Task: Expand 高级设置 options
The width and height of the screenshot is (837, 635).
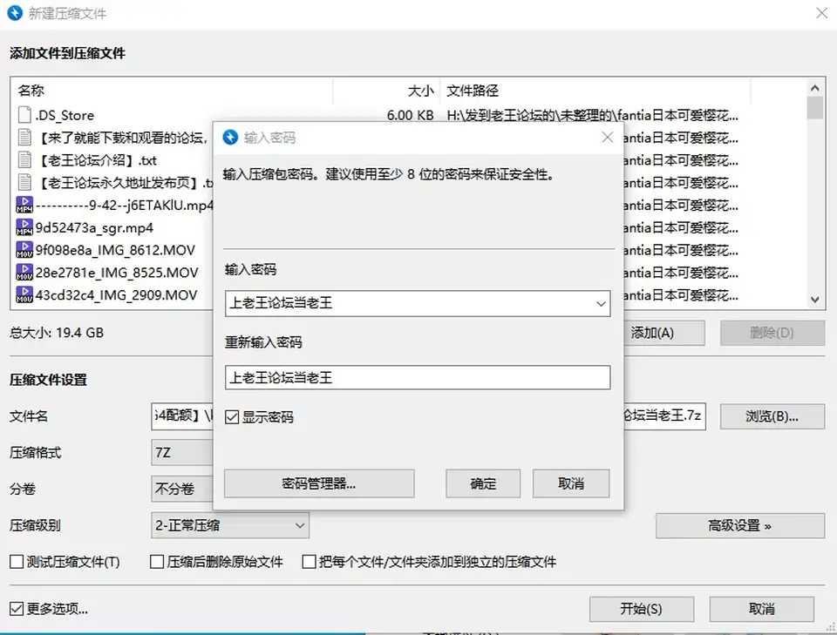Action: pos(740,526)
